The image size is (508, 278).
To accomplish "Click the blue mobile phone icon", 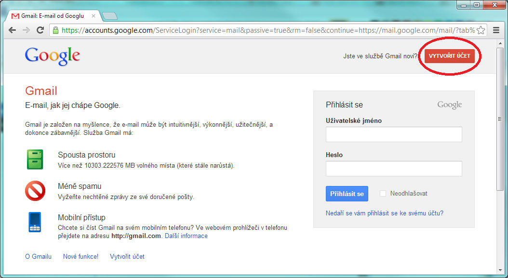I will tap(35, 222).
